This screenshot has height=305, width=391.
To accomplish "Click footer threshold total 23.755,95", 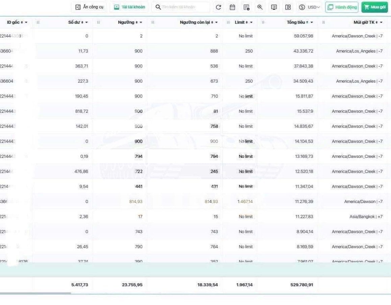I will [x=132, y=285].
